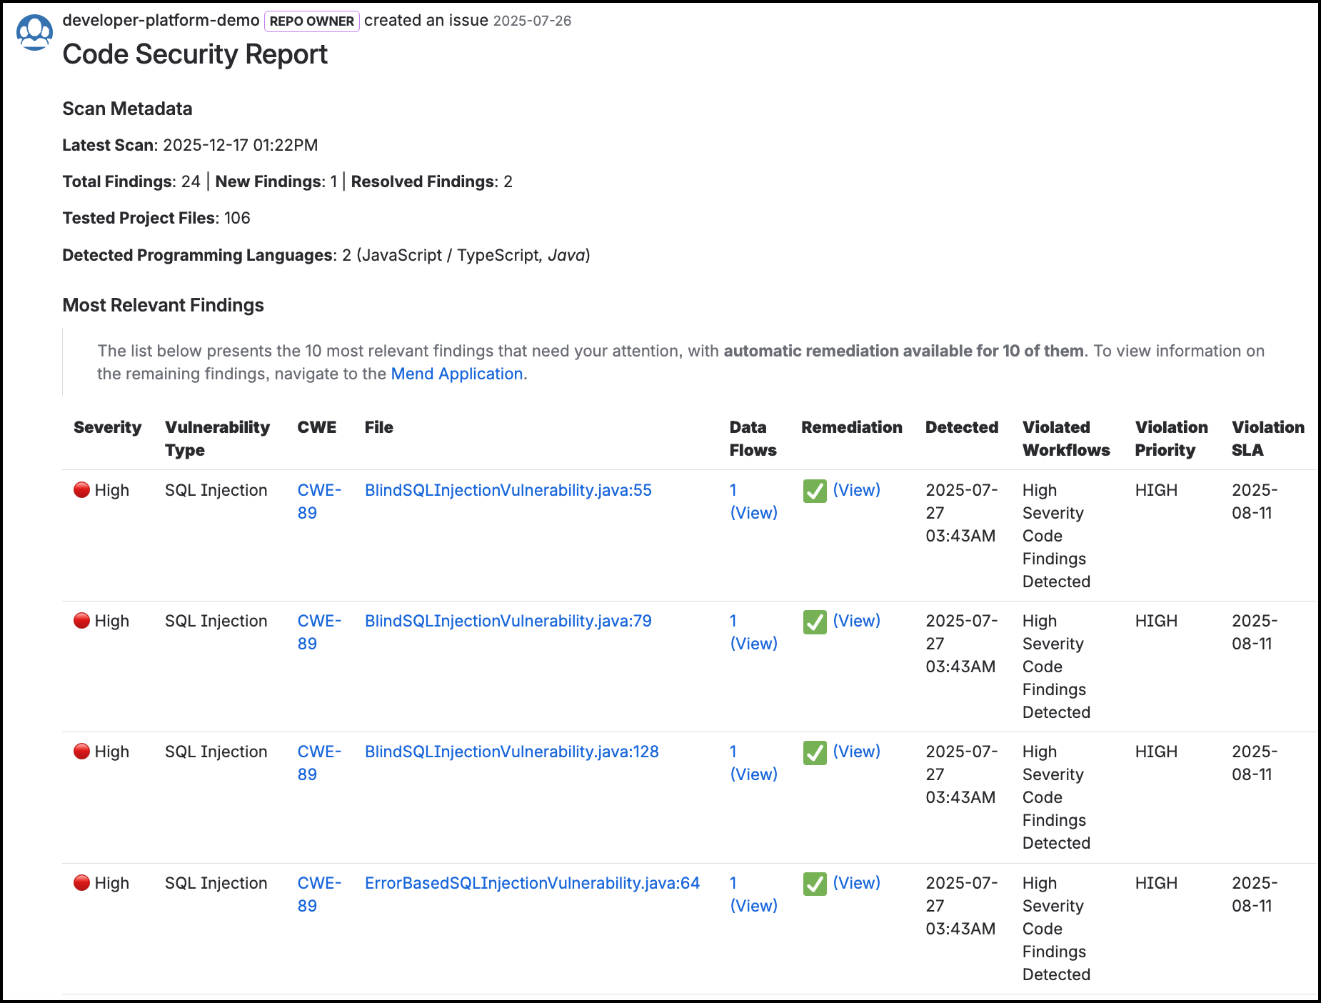Image resolution: width=1321 pixels, height=1003 pixels.
Task: View remediation for ErrorBasedSQLInjectionVulnerability.java:64
Action: pos(857,883)
